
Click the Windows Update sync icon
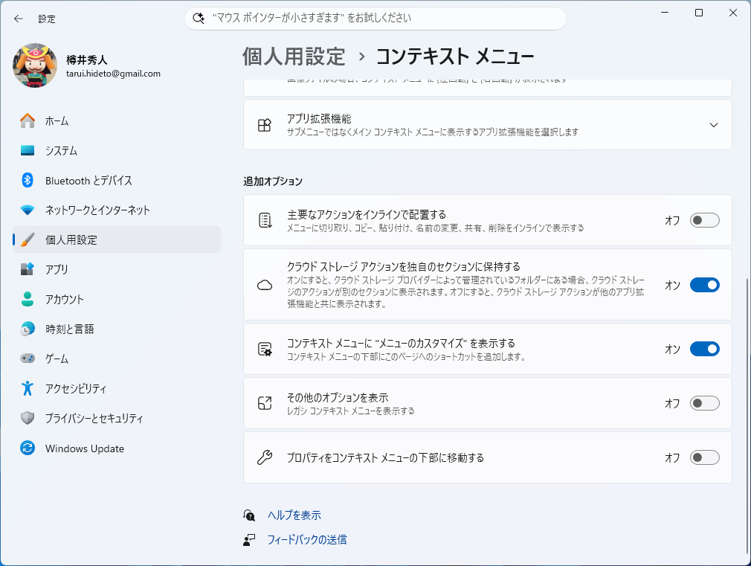28,448
